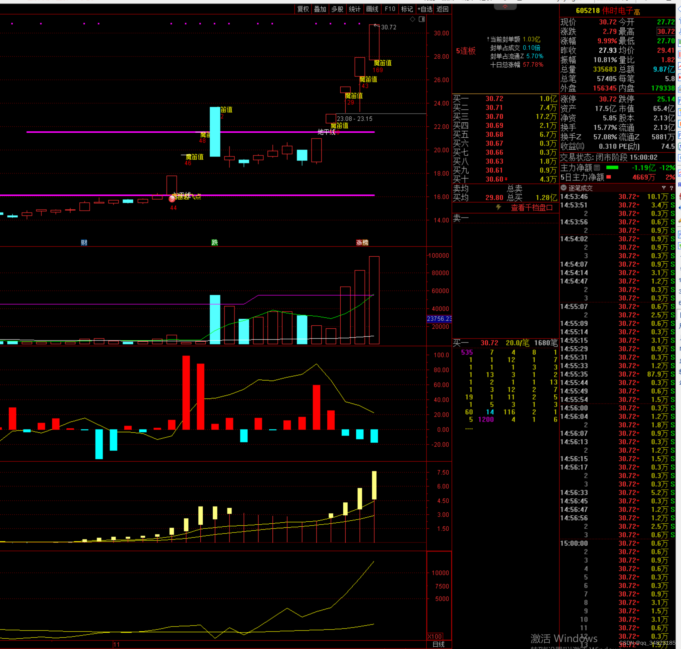This screenshot has width=681, height=649.
Task: Click the green 跌 marker below candles
Action: pyautogui.click(x=215, y=242)
